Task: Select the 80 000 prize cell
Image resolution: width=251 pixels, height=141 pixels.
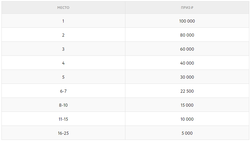Action: (x=187, y=35)
